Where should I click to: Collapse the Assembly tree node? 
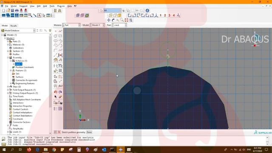8,58
